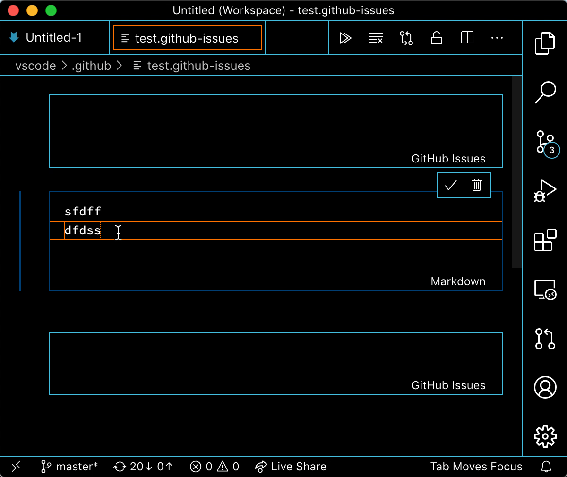
Task: Open GitHub Pull Requests view
Action: pyautogui.click(x=545, y=339)
